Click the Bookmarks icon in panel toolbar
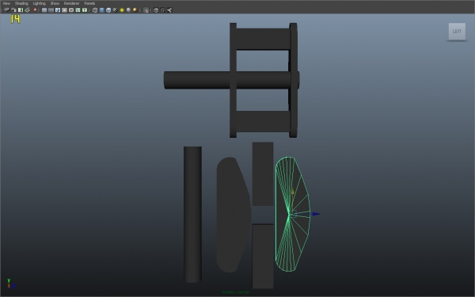This screenshot has width=475, height=297. click(x=21, y=10)
